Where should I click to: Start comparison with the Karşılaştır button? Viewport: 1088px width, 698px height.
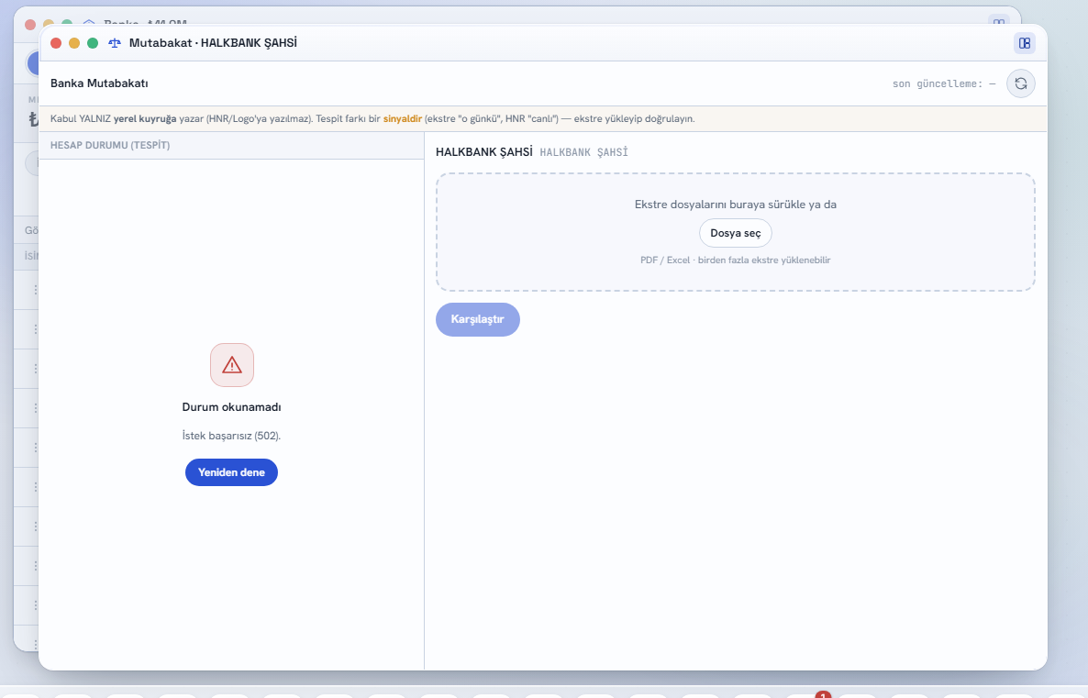click(477, 319)
